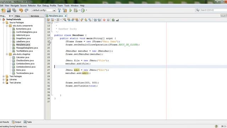The image size is (227, 128).
Task: Expand the Test Libraries node
Action: (x=4, y=83)
